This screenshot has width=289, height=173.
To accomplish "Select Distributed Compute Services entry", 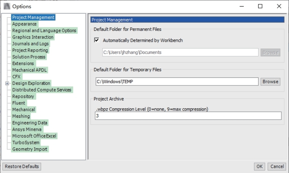I will click(42, 90).
